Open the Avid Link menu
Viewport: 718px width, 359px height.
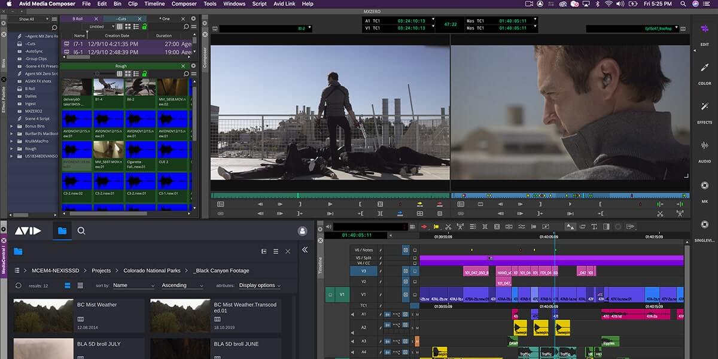284,4
